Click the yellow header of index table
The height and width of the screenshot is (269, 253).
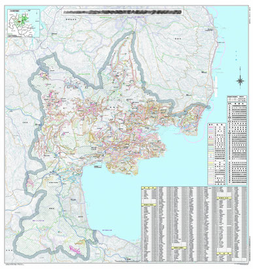149,187
